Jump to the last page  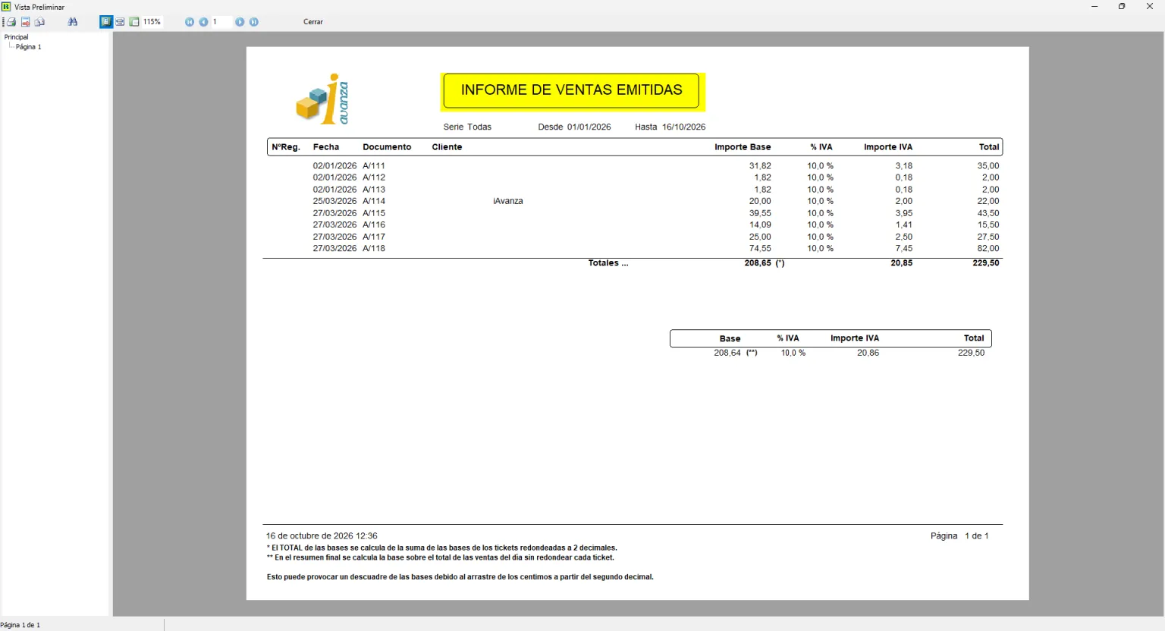click(254, 22)
